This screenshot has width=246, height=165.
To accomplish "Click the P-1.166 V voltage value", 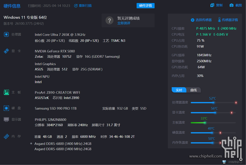I will point(204,34).
